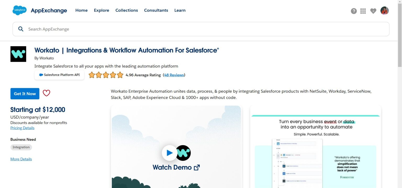The width and height of the screenshot is (402, 188).
Task: Expand More Details in the sidebar
Action: (x=21, y=159)
